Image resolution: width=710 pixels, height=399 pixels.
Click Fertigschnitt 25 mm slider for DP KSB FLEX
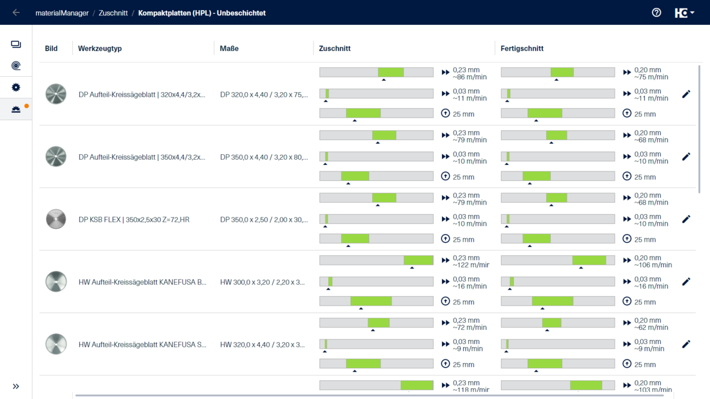click(557, 239)
